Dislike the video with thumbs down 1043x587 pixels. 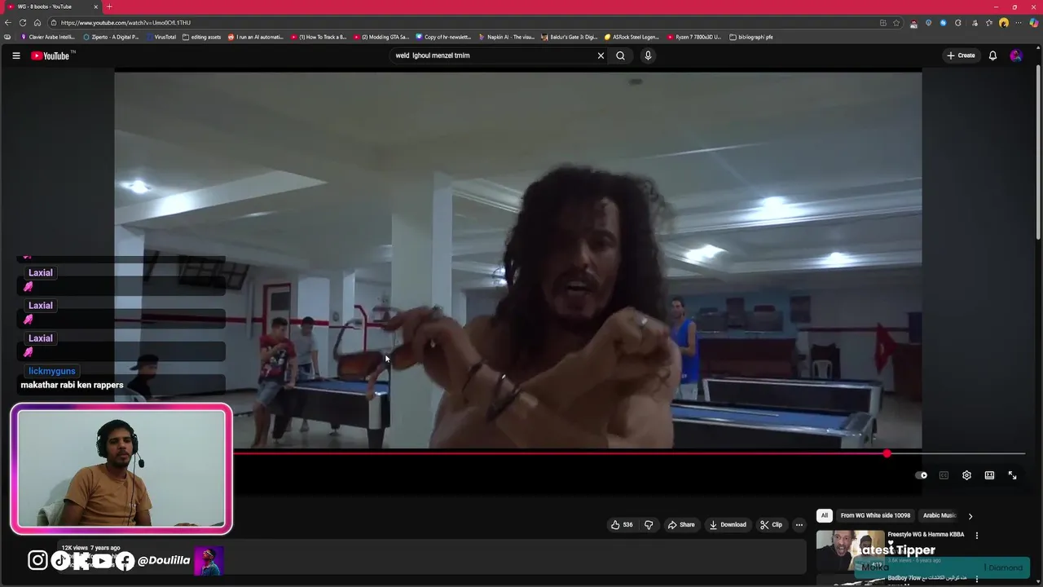(649, 524)
